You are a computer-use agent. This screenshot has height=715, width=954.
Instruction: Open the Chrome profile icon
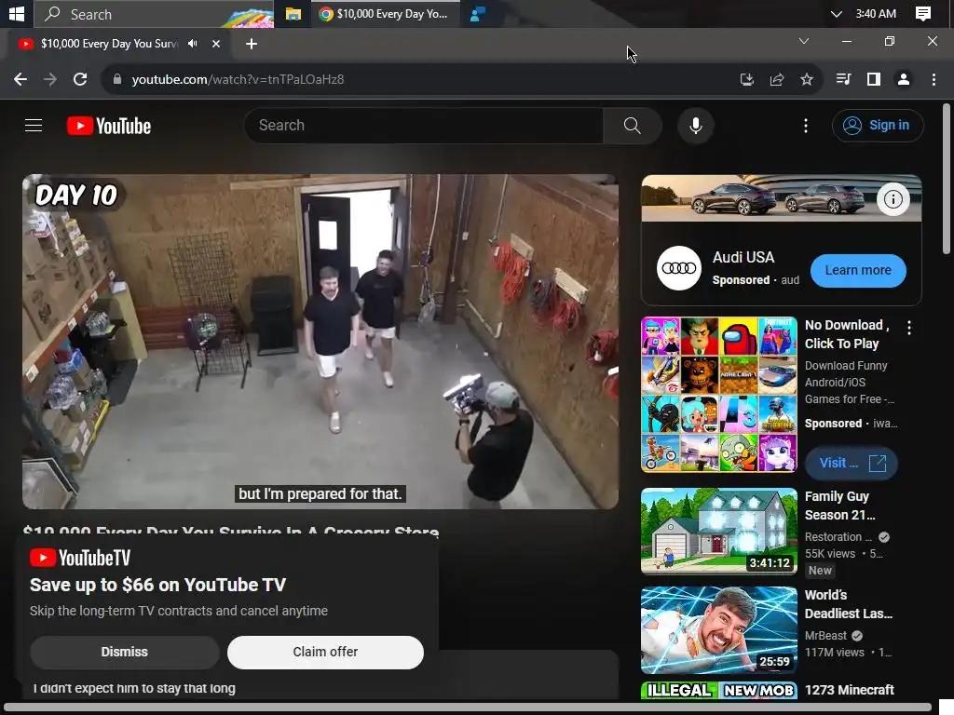[904, 80]
